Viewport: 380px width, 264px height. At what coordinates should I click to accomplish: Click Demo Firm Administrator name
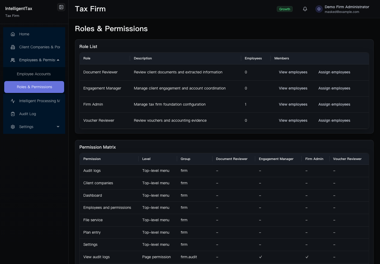point(347,7)
